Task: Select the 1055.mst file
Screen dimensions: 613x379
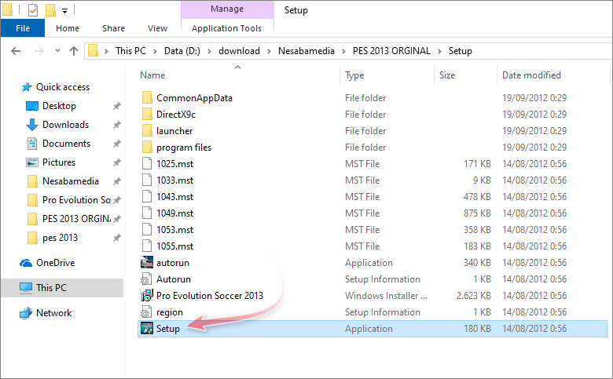Action: tap(174, 246)
